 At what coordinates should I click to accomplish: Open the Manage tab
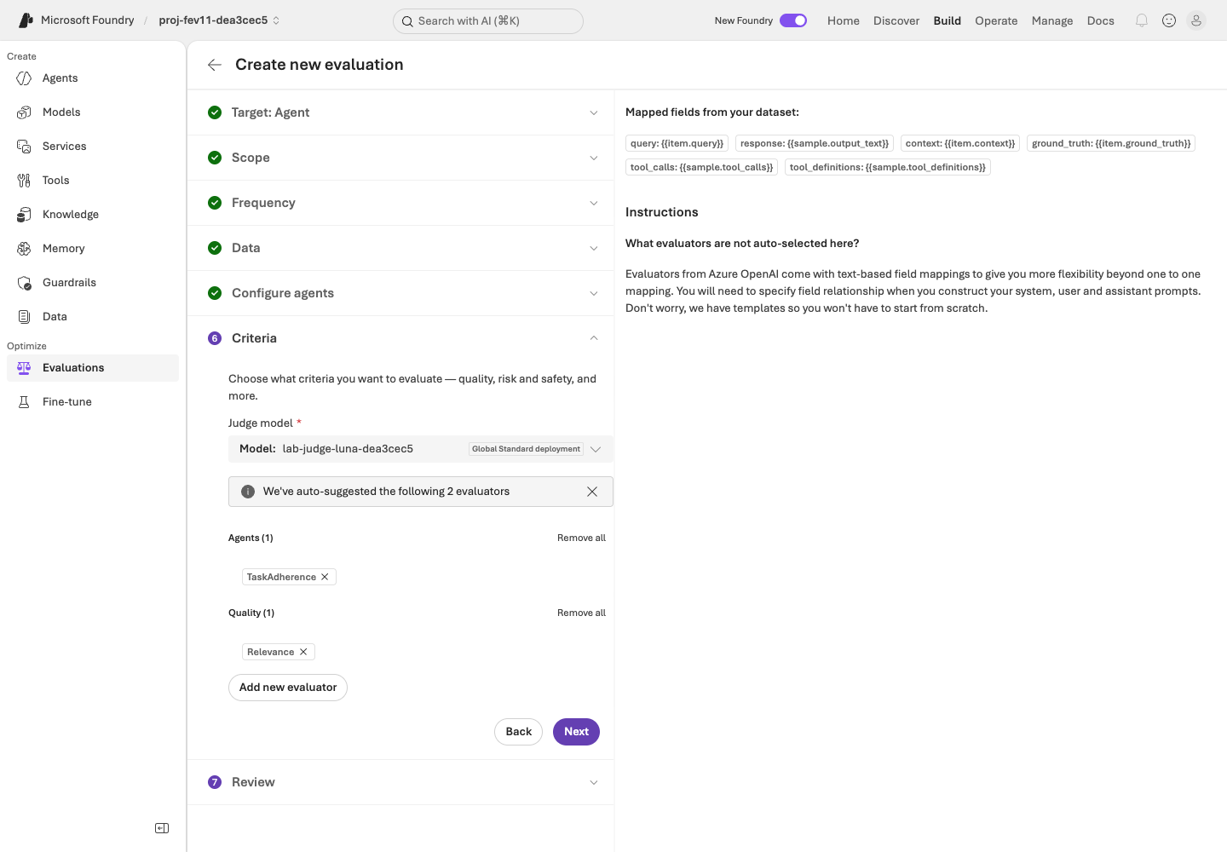[x=1052, y=20]
